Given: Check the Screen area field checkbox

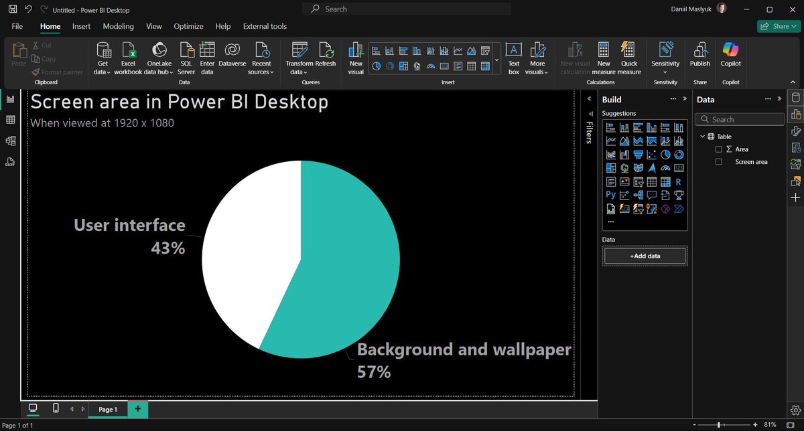Looking at the screenshot, I should tap(719, 162).
